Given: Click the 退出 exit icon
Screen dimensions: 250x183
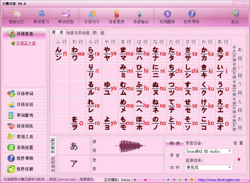Looking at the screenshot, I should [235, 16].
